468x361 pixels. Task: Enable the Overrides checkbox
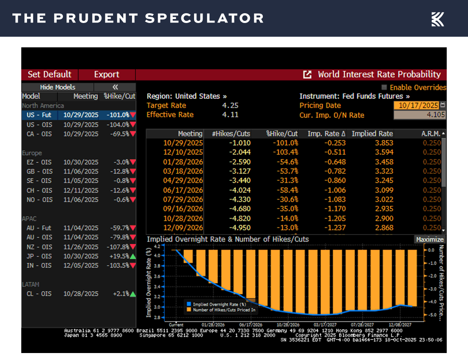[384, 88]
